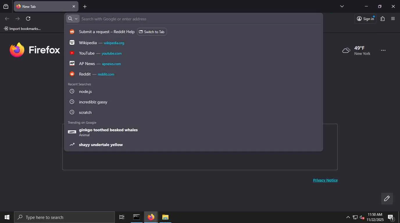This screenshot has width=400, height=223.
Task: Click the trending arrow icon beside shayy
Action: (72, 145)
